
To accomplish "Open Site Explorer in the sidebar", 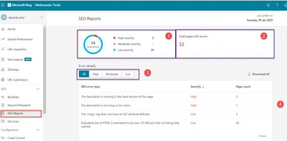I will [15, 60].
